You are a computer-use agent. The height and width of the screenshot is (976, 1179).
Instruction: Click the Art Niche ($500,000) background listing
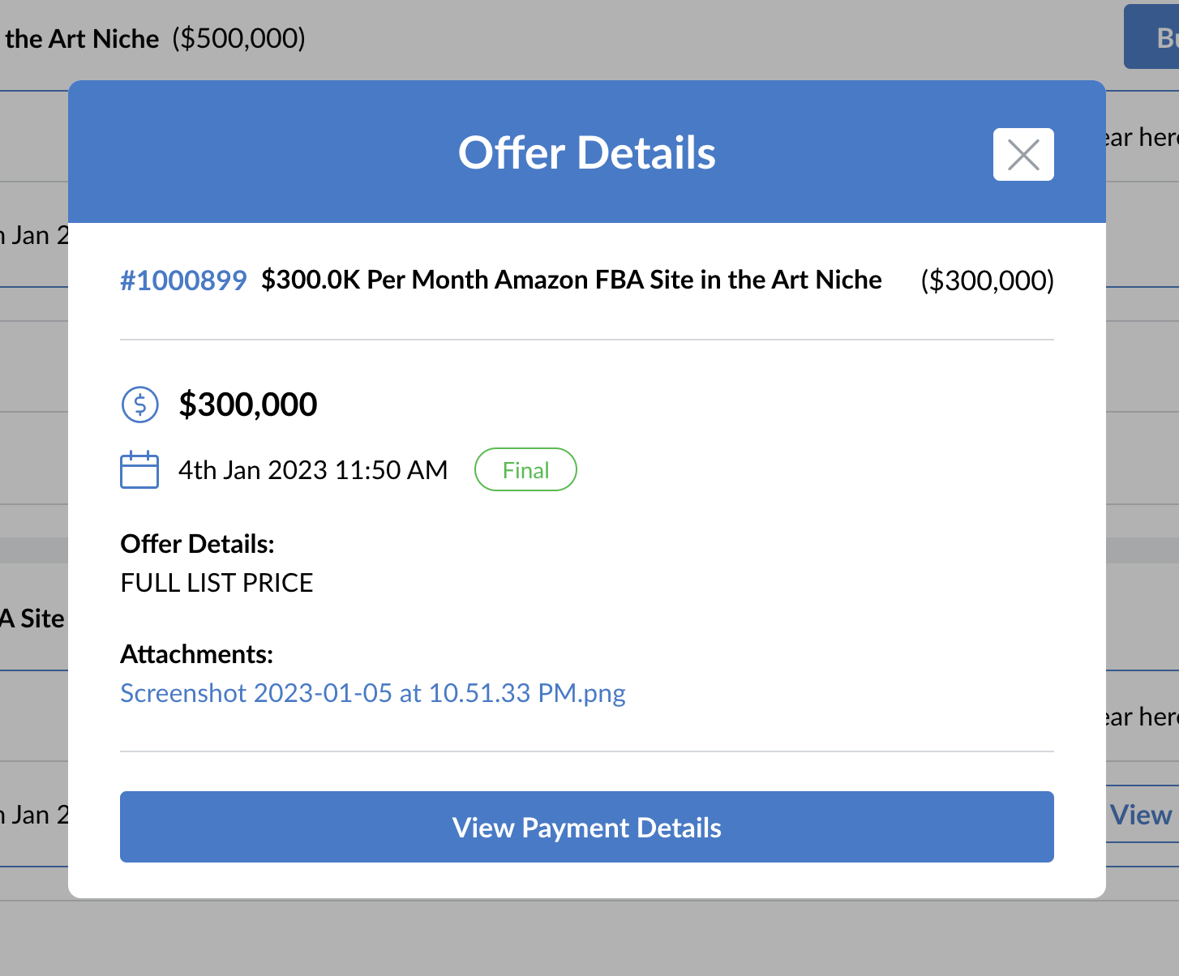point(154,39)
